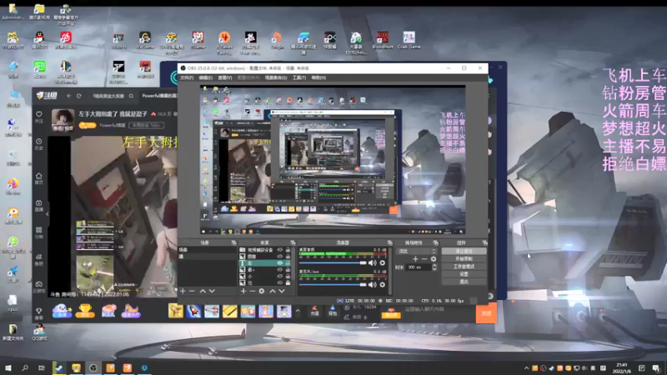
Task: Pop out the 混音器 mixer dock icon
Action: 389,242
